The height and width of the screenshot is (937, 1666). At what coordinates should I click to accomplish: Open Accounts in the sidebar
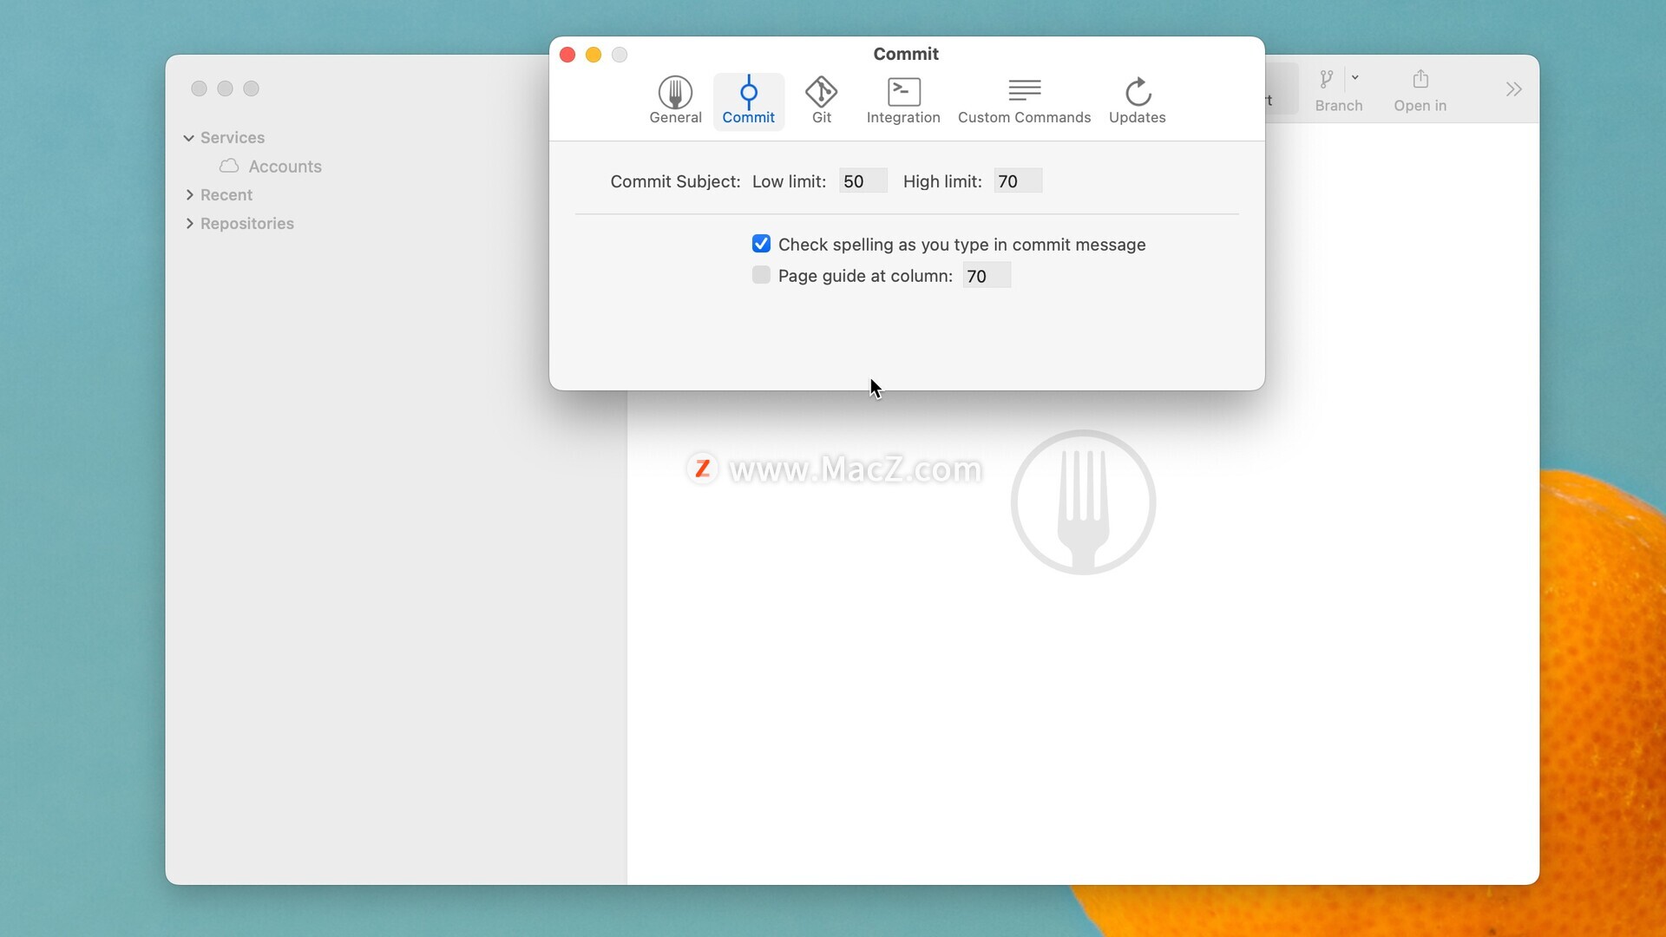[x=285, y=167]
